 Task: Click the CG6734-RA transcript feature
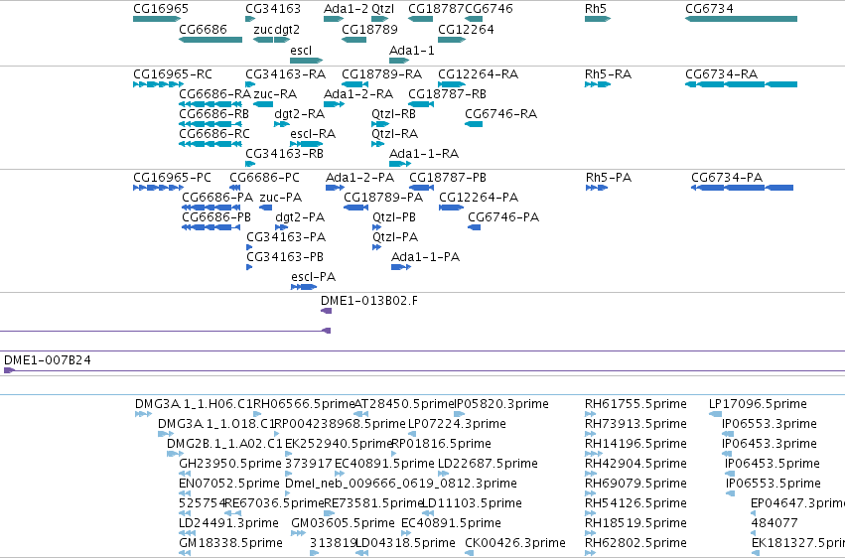pos(741,84)
